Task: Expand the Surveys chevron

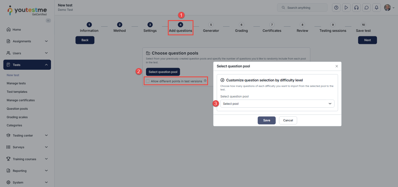Action: pyautogui.click(x=46, y=147)
